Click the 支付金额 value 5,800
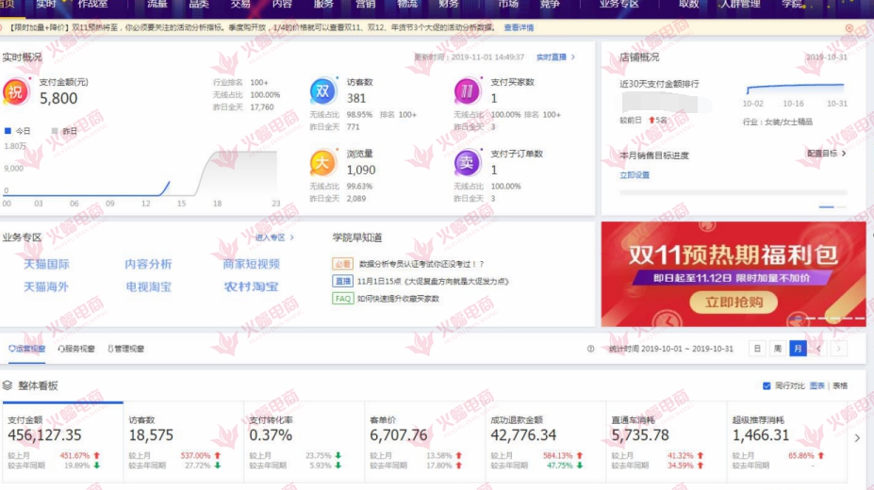This screenshot has width=874, height=490. point(58,99)
